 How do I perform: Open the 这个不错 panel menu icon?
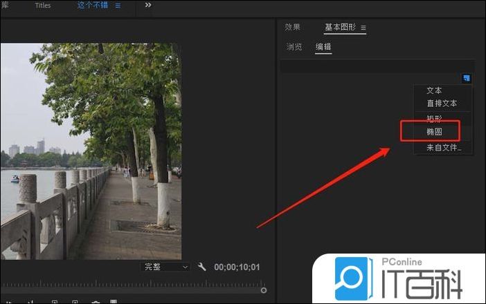(x=118, y=6)
